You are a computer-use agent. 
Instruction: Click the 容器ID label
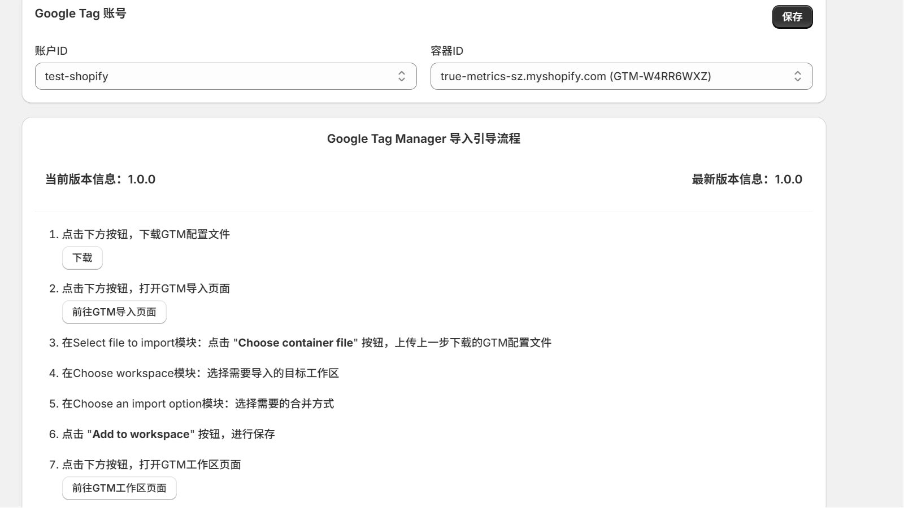point(447,51)
